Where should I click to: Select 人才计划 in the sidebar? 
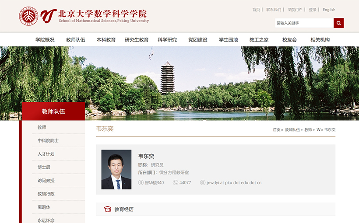coord(46,154)
